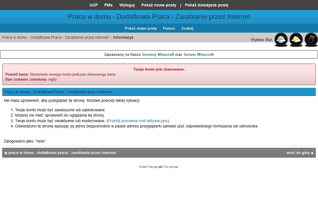Open Szukaj search in navigation bar
318x210 pixels.
[x=187, y=28]
